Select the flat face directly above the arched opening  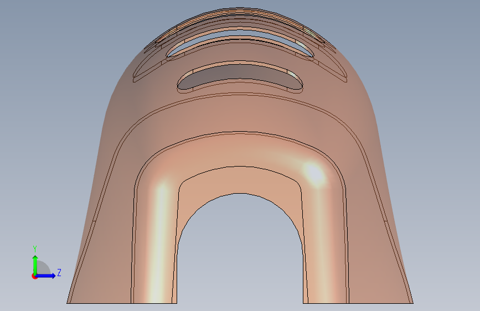click(240, 180)
